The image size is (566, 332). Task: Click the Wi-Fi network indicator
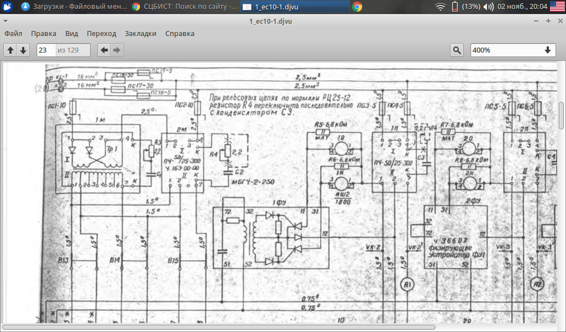[440, 7]
